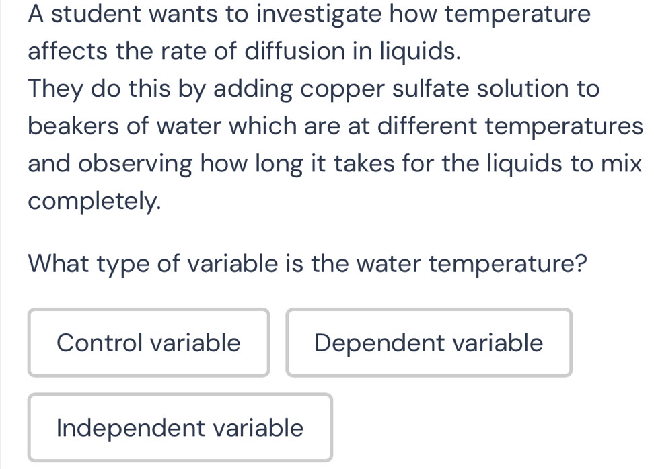
Task: Click inside the Control variable answer box
Action: (x=149, y=343)
